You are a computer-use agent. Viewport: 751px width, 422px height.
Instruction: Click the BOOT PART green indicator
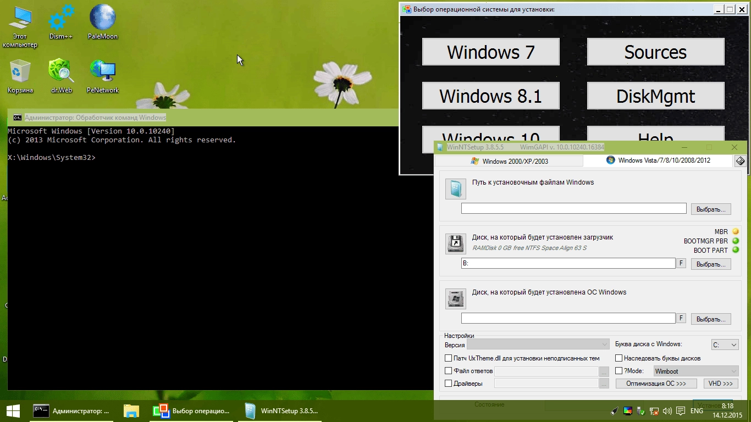735,250
